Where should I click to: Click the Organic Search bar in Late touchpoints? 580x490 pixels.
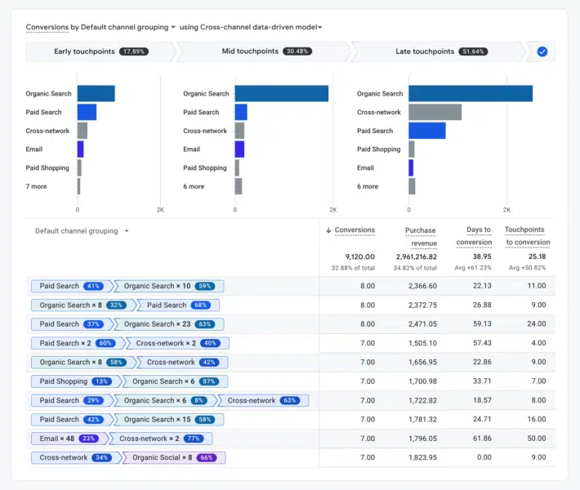coord(470,94)
